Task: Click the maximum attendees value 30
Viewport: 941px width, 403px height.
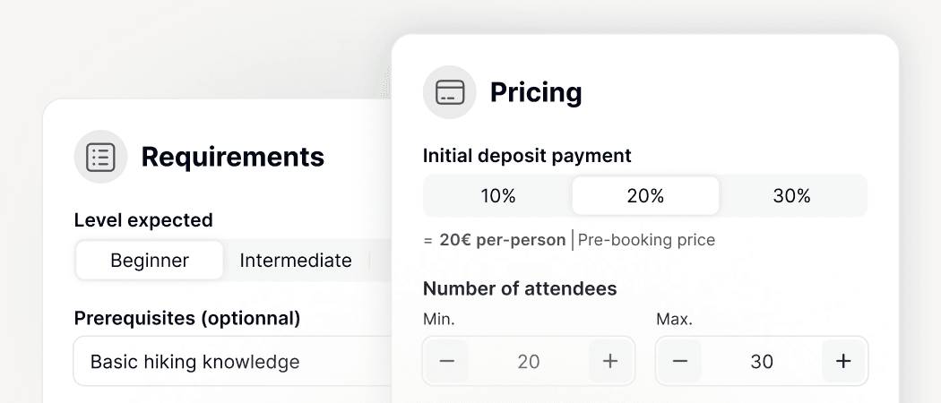Action: 762,362
